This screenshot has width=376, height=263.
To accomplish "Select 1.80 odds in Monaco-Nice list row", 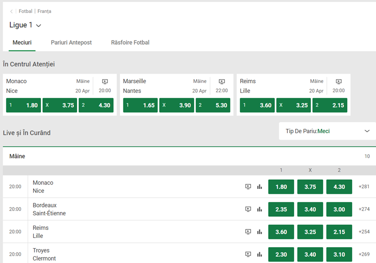I will pyautogui.click(x=281, y=187).
